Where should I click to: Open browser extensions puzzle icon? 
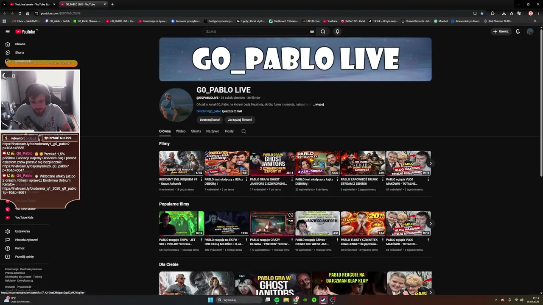coord(493,13)
